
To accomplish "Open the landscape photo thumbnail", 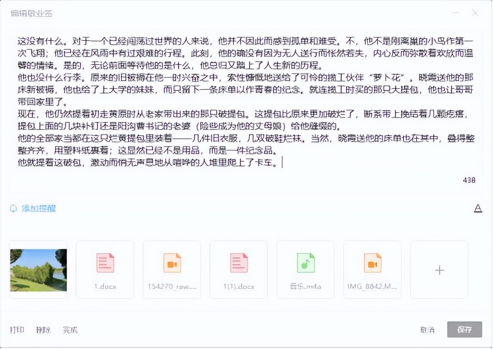I will [38, 269].
